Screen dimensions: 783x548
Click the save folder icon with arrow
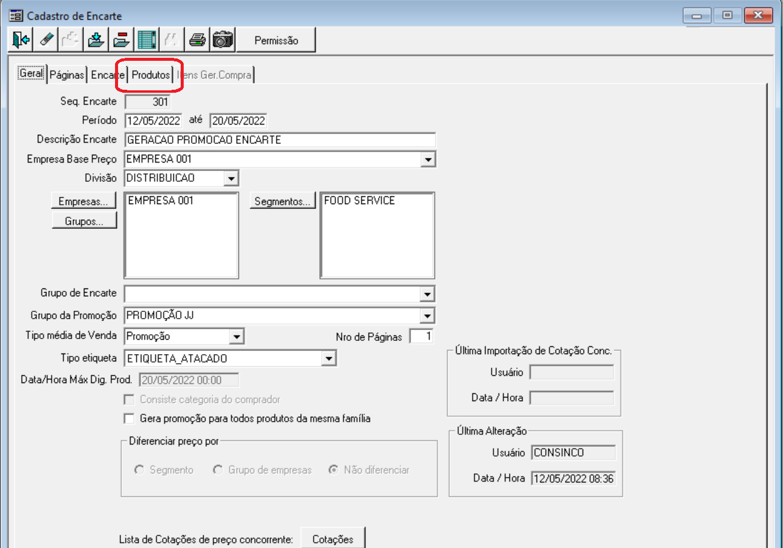(x=96, y=40)
